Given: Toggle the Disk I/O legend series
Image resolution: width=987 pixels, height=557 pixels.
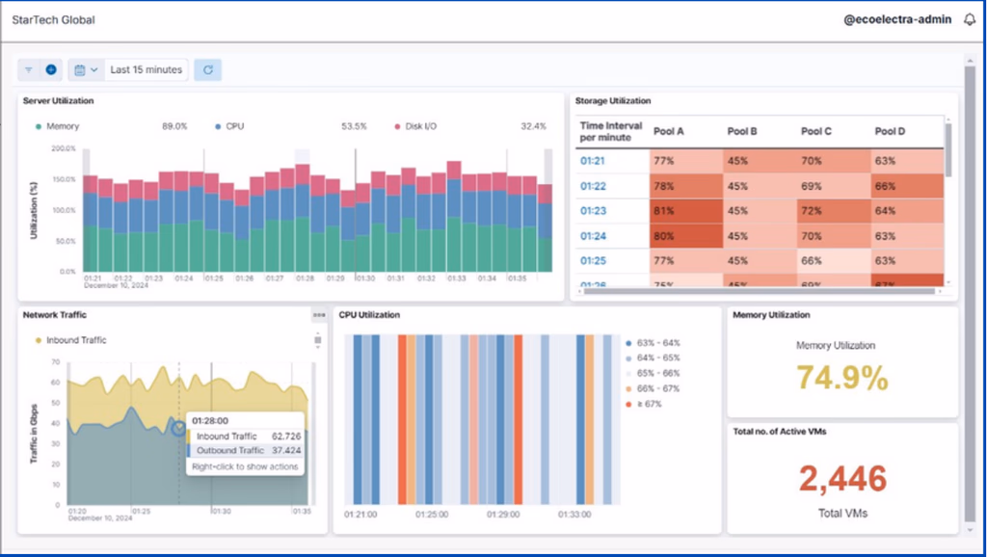Looking at the screenshot, I should point(415,126).
